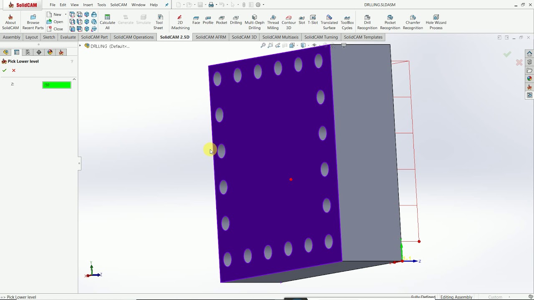Switch to the Evaluate tab
Viewport: 534px width, 300px height.
click(x=68, y=37)
